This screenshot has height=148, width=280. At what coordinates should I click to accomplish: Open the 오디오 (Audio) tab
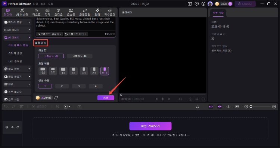[58, 12]
